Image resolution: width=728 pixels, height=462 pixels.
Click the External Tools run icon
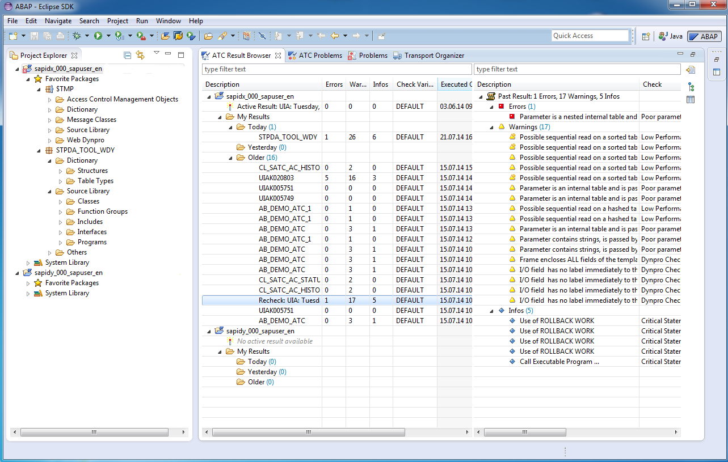pyautogui.click(x=141, y=36)
